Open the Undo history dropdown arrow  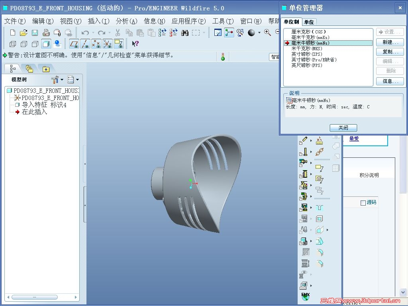coord(93,33)
